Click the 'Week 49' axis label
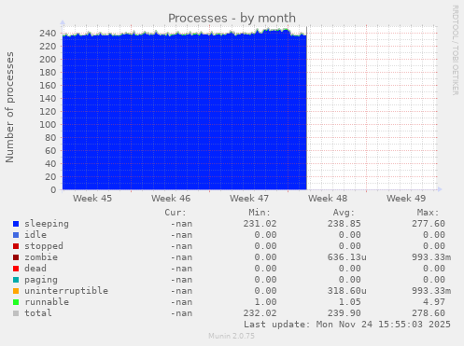The image size is (464, 346). click(x=406, y=199)
